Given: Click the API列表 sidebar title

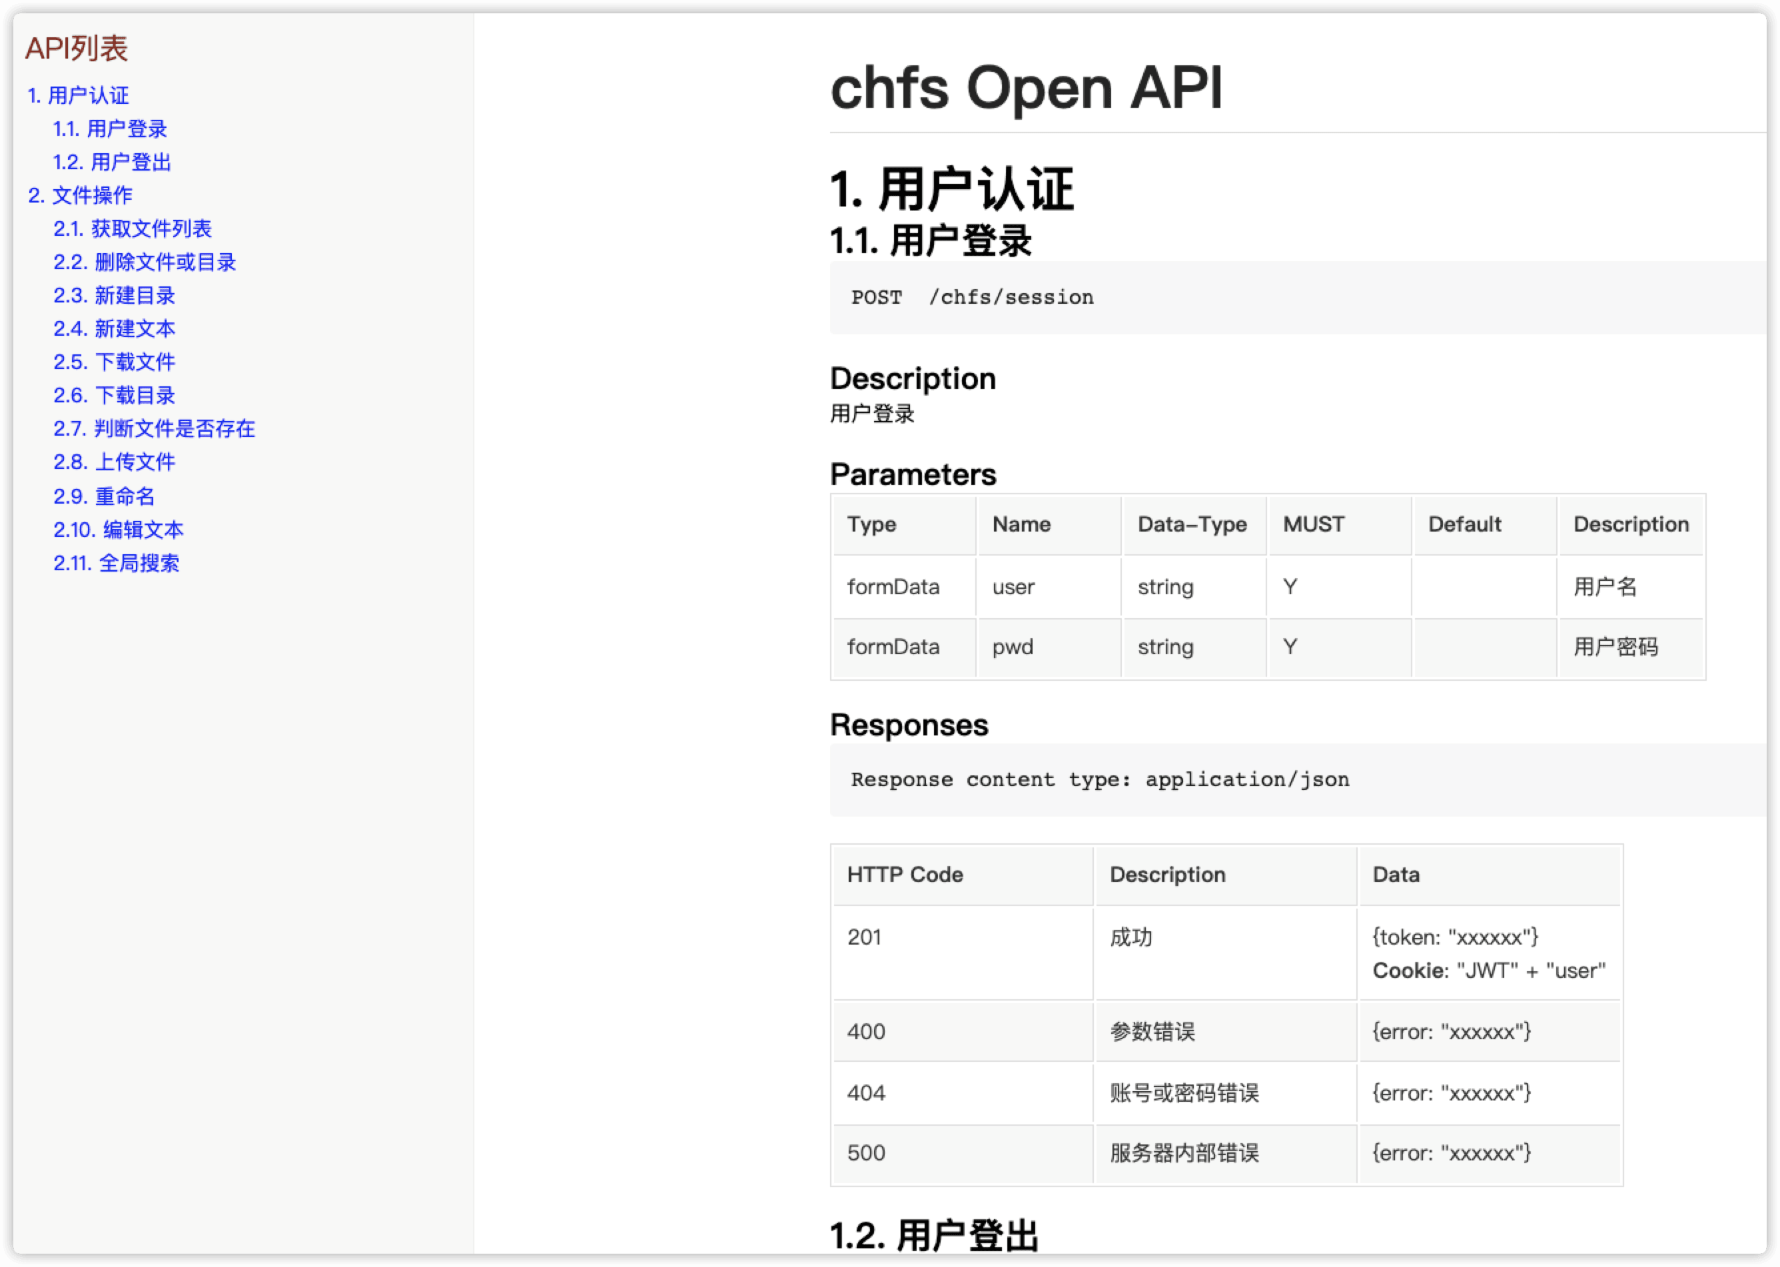Looking at the screenshot, I should (77, 49).
